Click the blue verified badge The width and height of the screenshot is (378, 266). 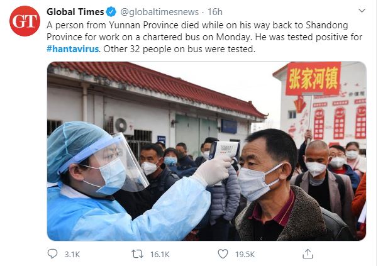point(111,12)
